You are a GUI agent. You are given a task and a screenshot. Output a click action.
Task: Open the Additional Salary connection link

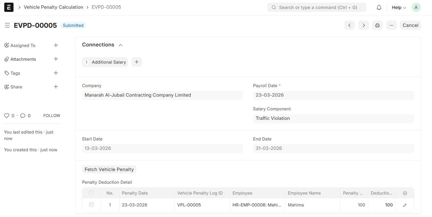(x=109, y=62)
